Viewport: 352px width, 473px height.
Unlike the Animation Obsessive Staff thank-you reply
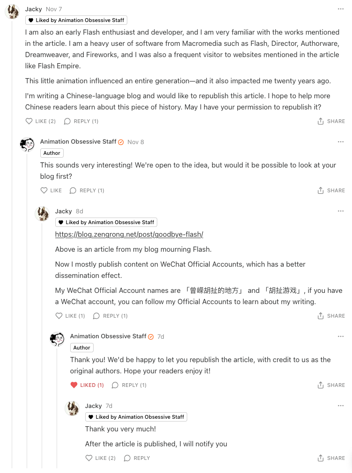click(x=74, y=385)
